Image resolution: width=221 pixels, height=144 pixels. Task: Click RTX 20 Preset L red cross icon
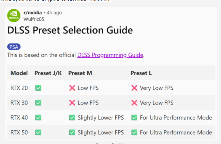pyautogui.click(x=134, y=88)
